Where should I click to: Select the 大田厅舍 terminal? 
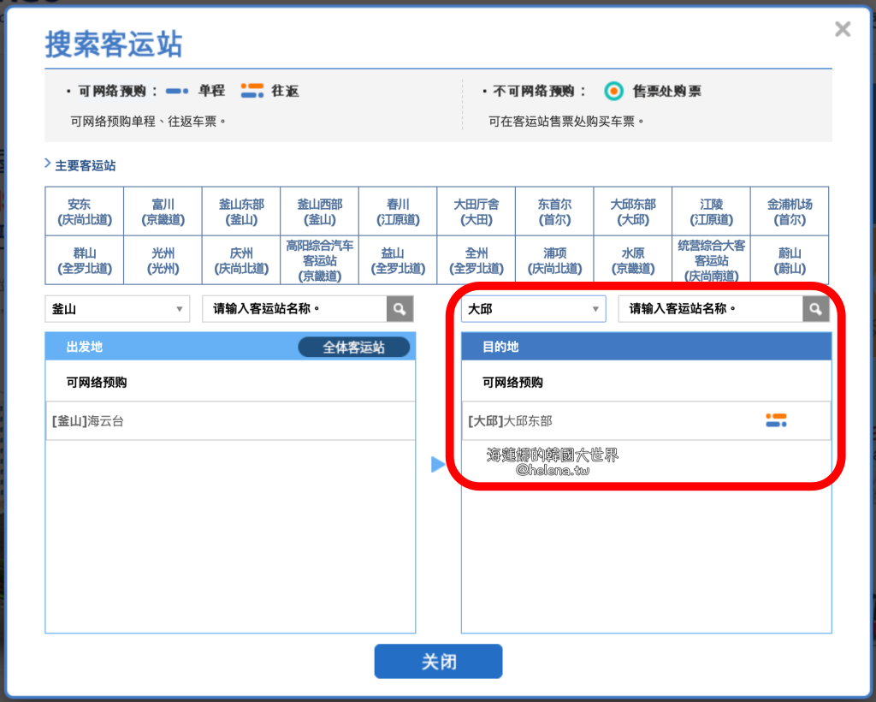[x=476, y=211]
